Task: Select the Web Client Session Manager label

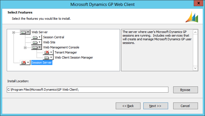Action: [74, 57]
